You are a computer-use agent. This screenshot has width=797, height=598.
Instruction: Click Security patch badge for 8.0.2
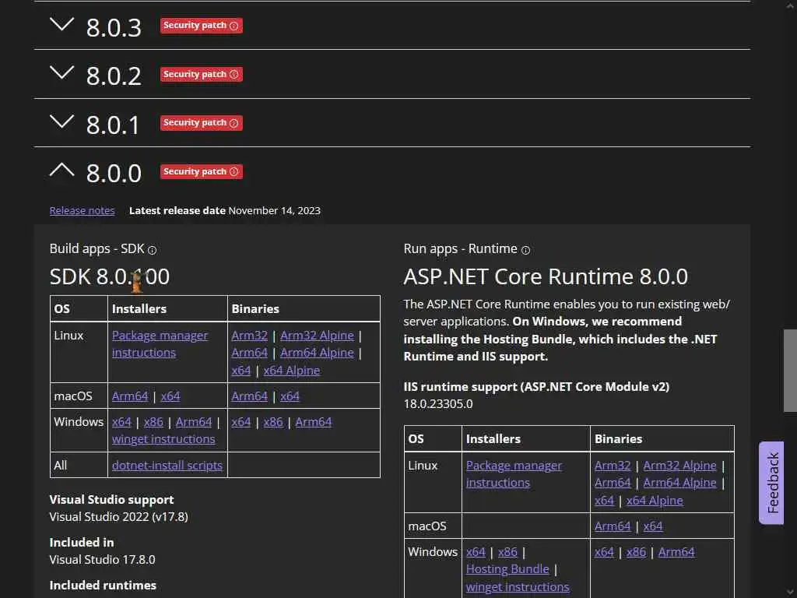(202, 74)
